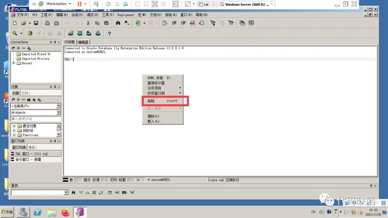Screen dimensions: 388x218
Task: Click the key Log on icon
Action: (x=15, y=33)
